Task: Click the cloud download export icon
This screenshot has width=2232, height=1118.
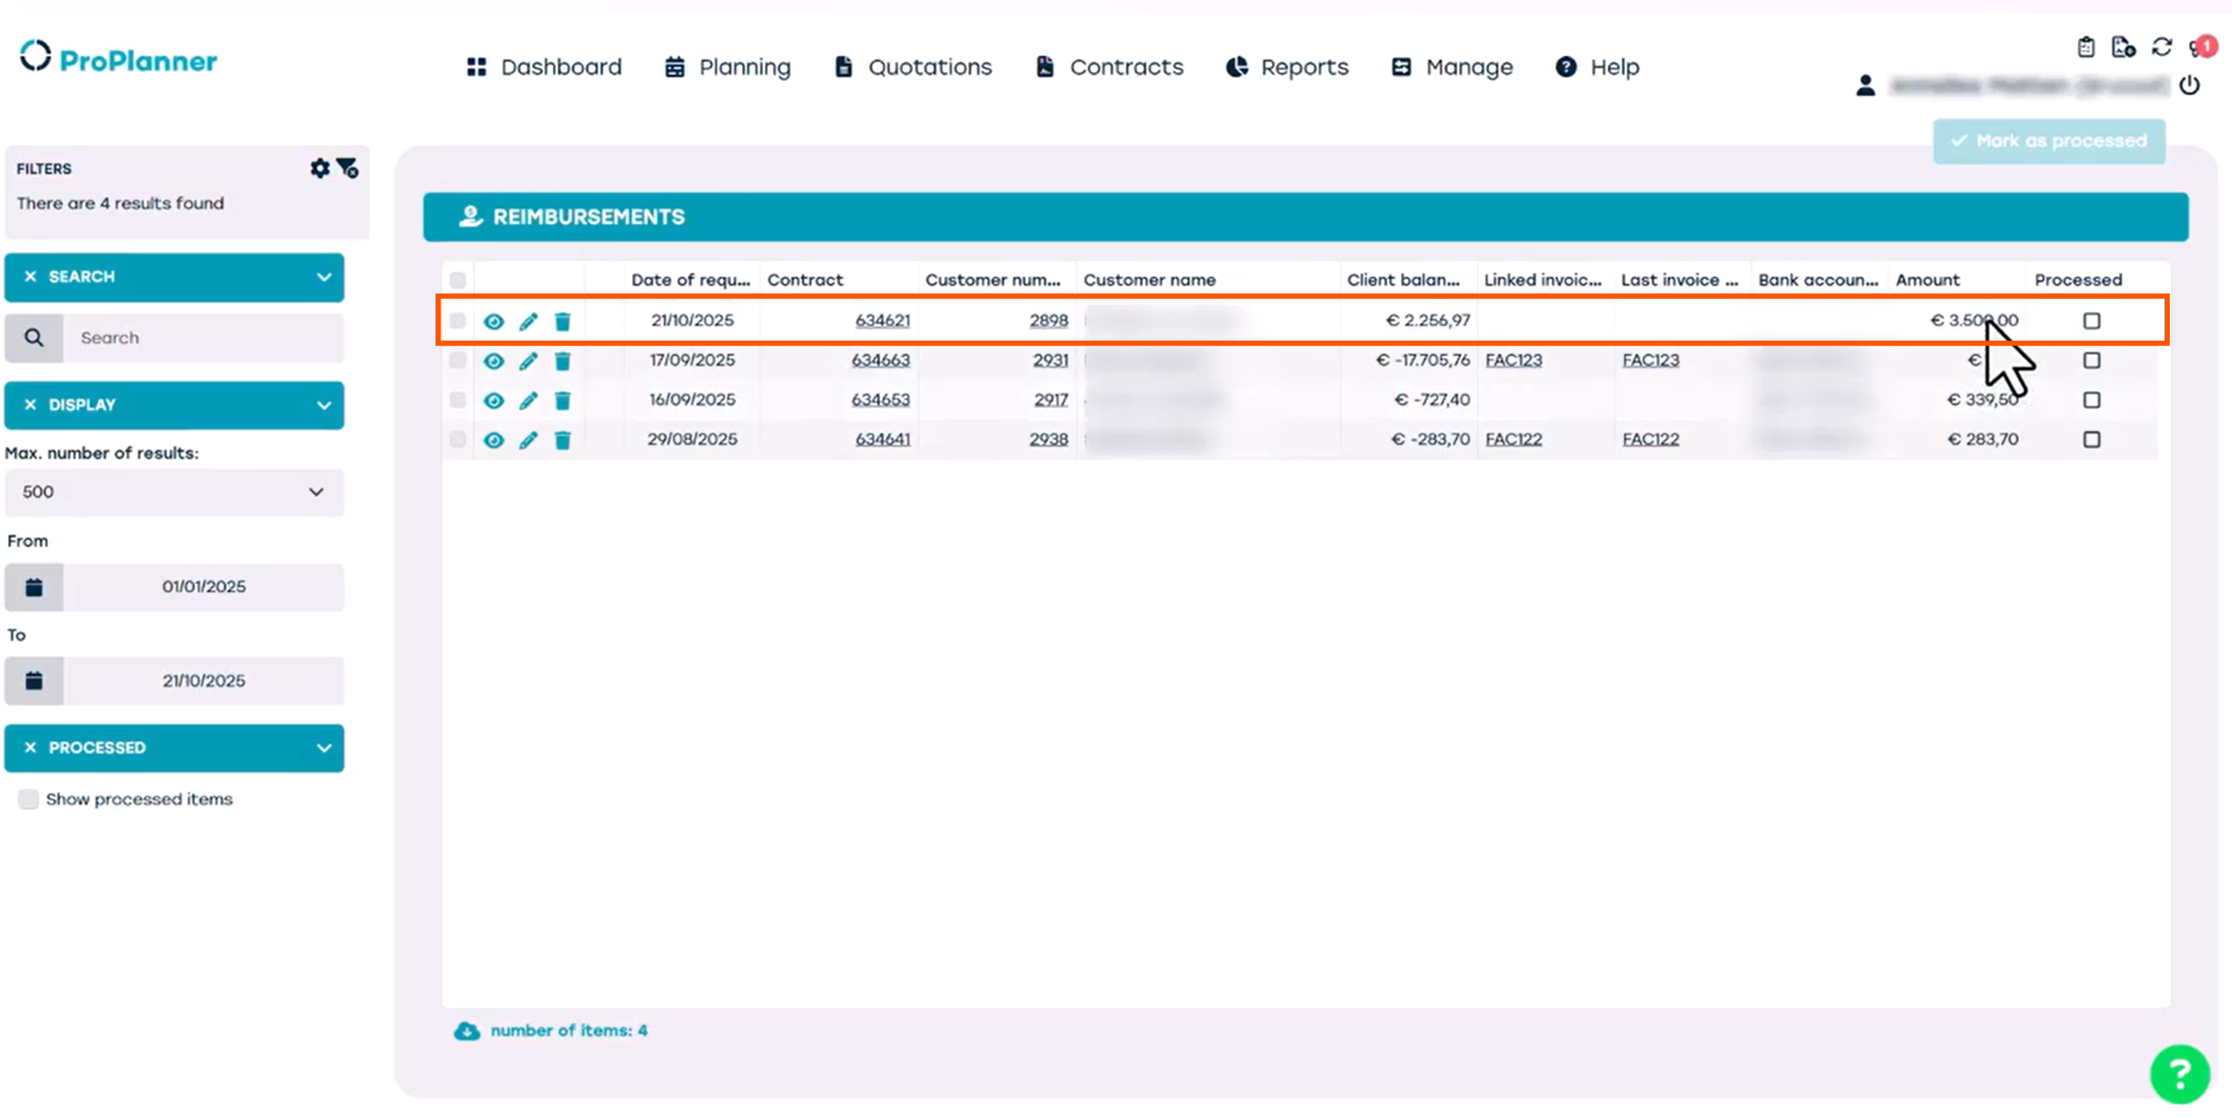Action: click(x=467, y=1031)
